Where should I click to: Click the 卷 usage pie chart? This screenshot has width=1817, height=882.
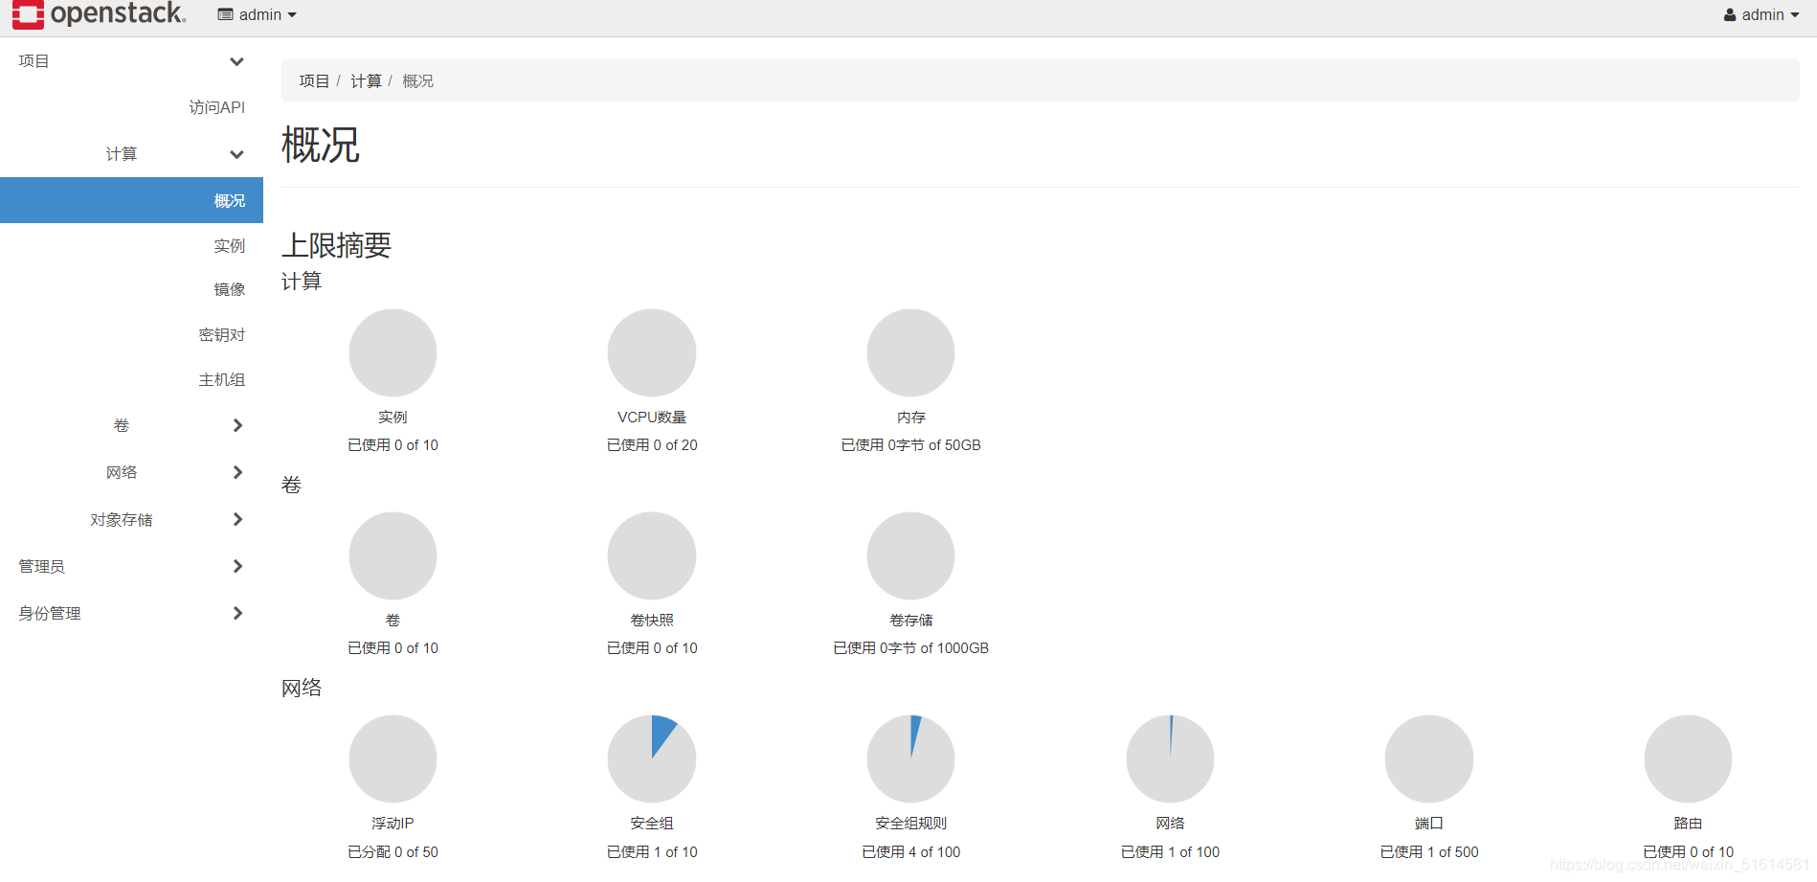393,555
